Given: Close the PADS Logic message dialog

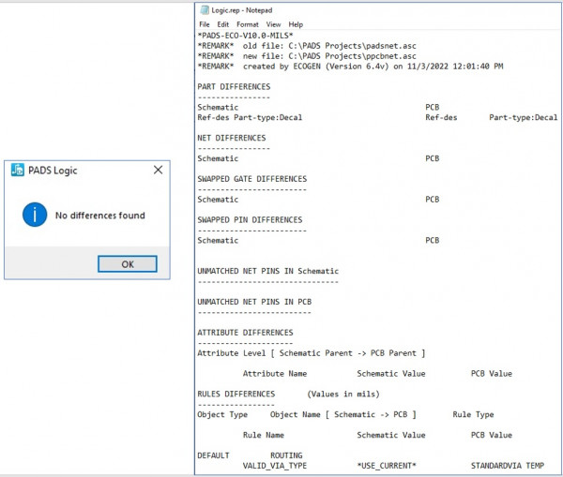Looking at the screenshot, I should pyautogui.click(x=158, y=170).
